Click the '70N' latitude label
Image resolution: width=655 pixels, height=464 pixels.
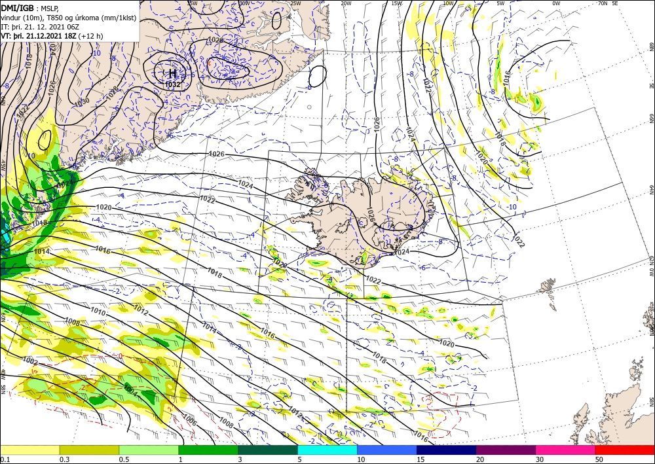pyautogui.click(x=603, y=3)
